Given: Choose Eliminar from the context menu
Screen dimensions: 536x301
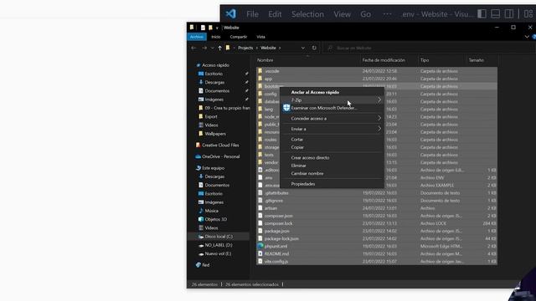Looking at the screenshot, I should point(332,166).
